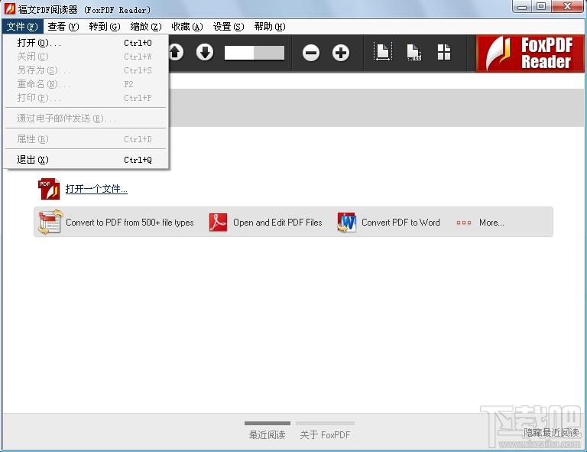
Task: Zoom out using the minus icon
Action: [311, 53]
